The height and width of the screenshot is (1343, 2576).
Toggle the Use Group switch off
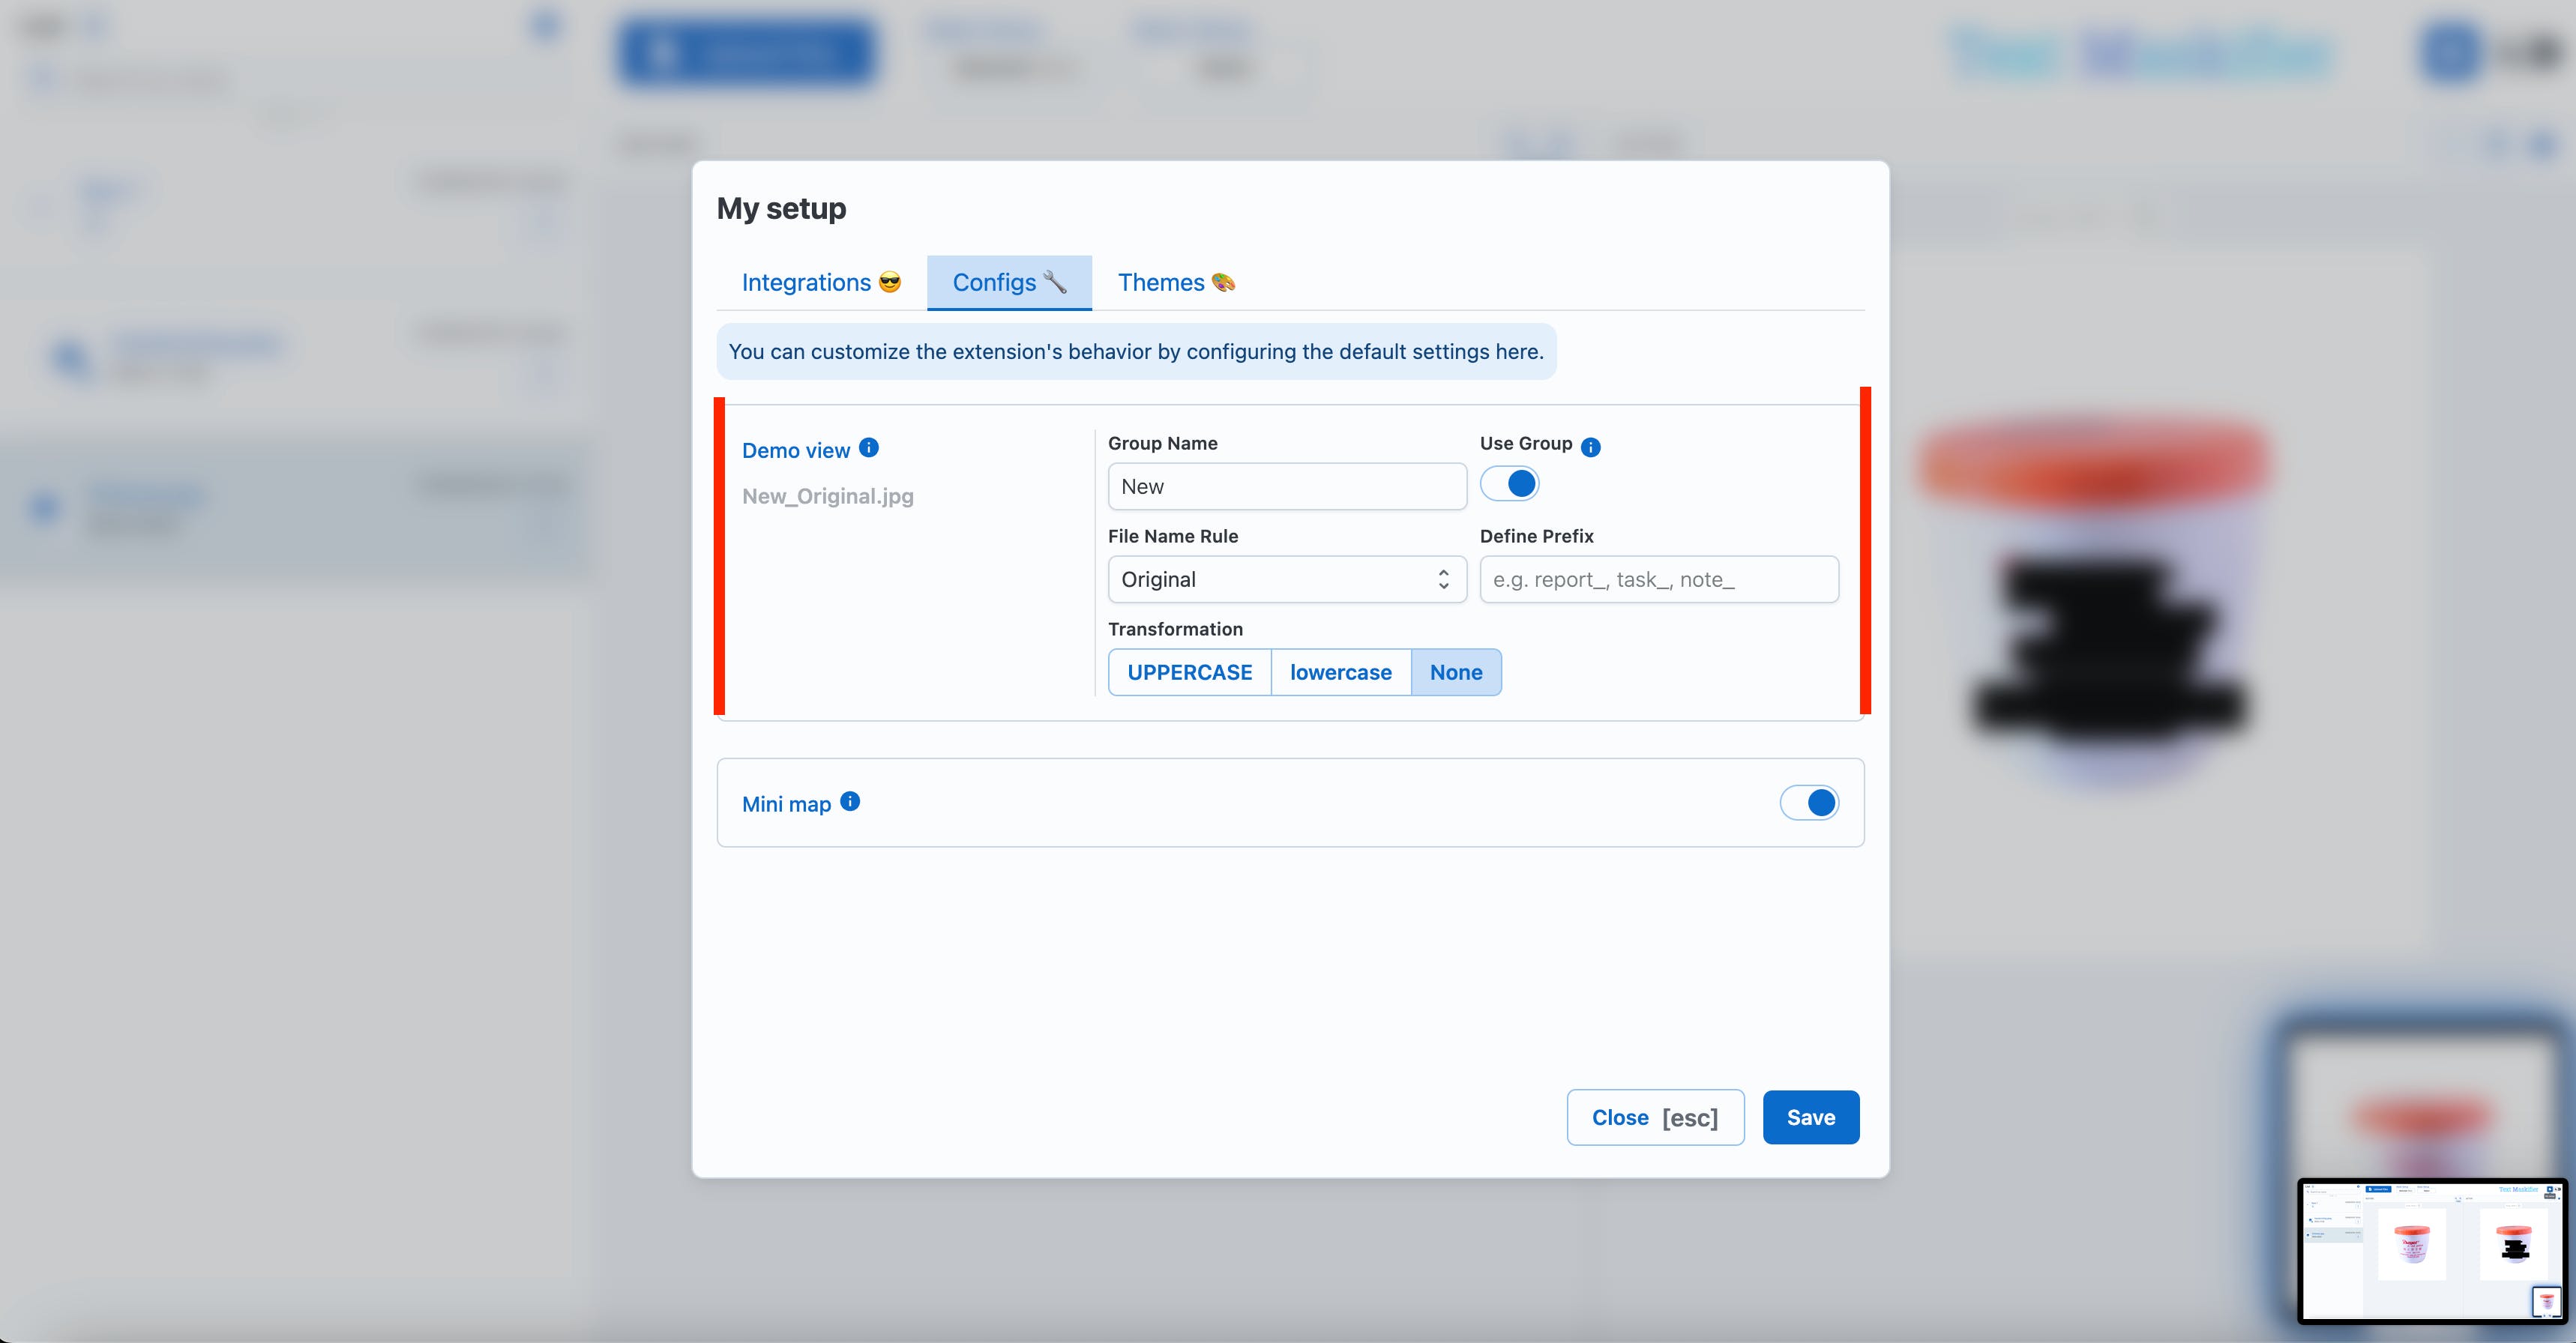(1509, 484)
